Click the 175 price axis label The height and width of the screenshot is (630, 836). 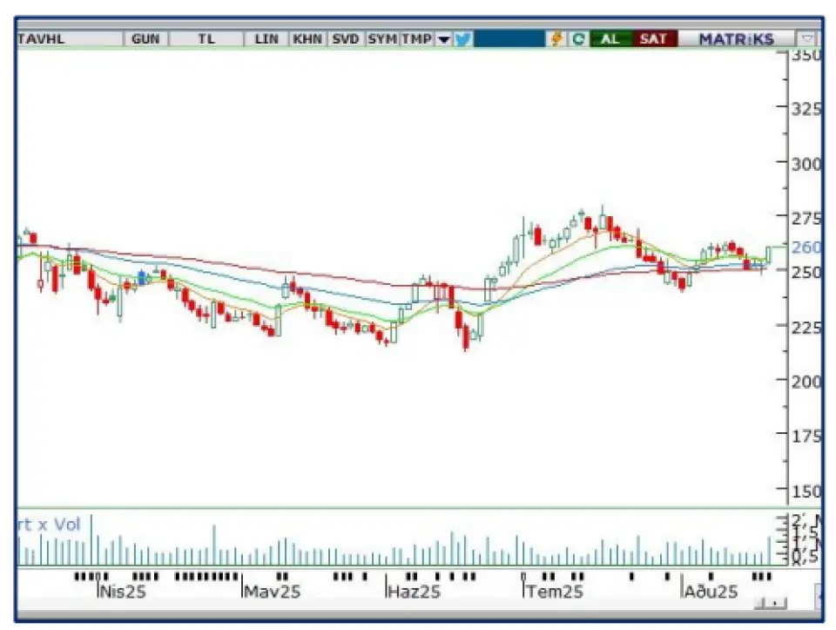(x=806, y=437)
